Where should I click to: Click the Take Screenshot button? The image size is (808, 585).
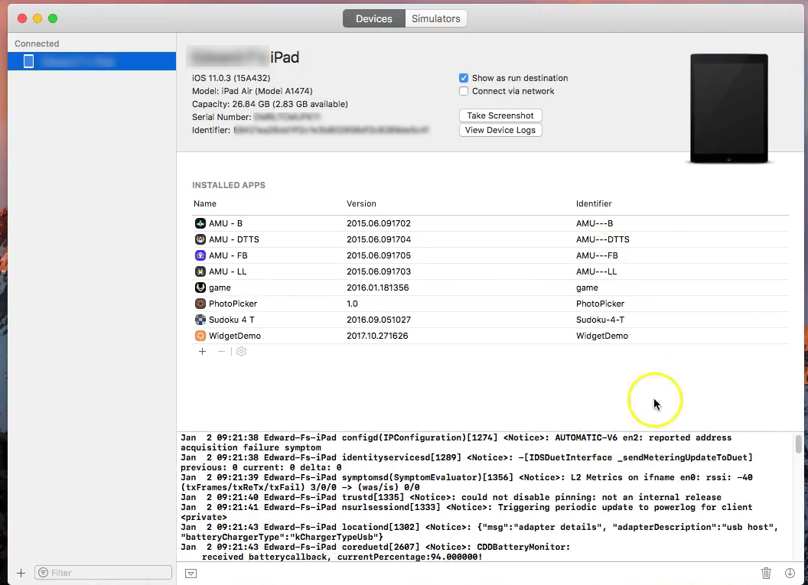click(x=500, y=115)
